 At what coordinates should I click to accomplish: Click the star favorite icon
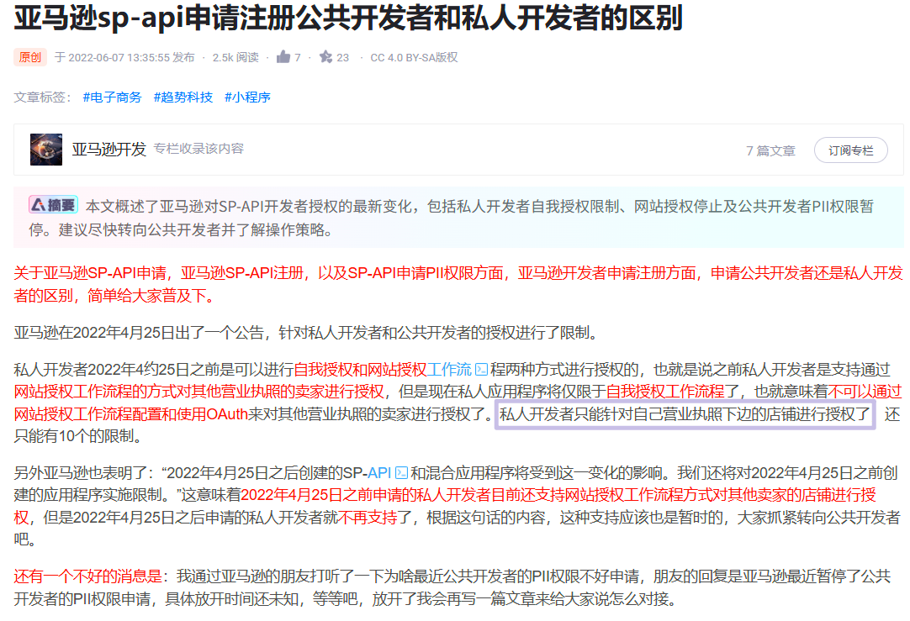pyautogui.click(x=325, y=56)
